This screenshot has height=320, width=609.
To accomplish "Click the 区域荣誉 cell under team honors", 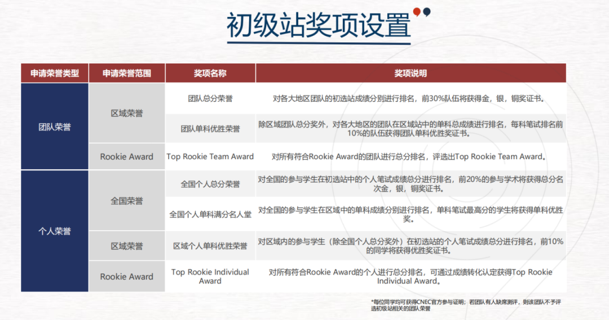I will [127, 113].
